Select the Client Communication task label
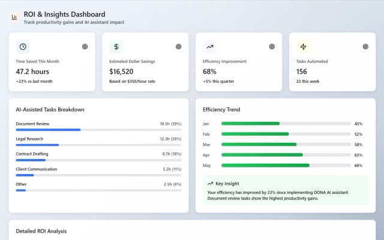Image resolution: width=384 pixels, height=240 pixels. [x=37, y=169]
